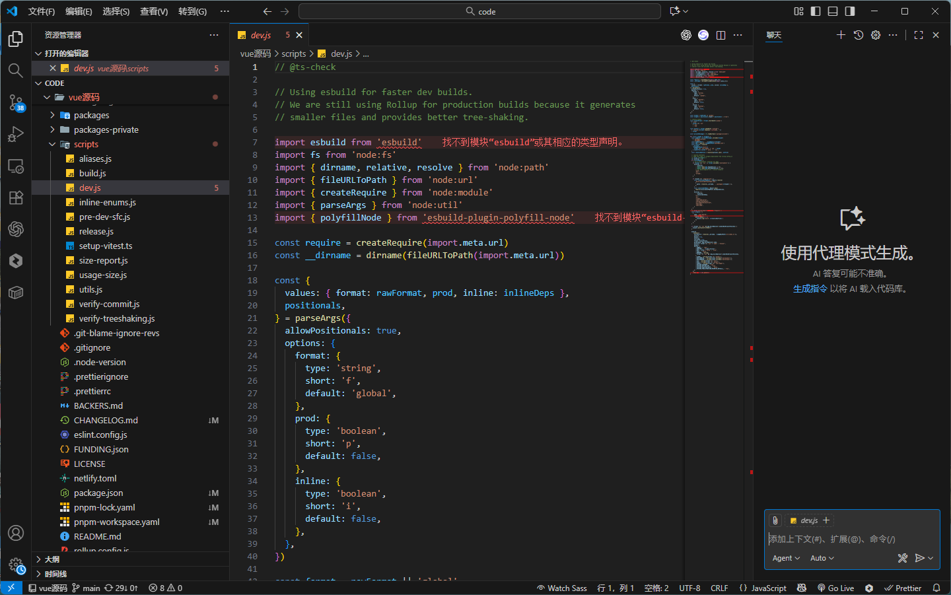Image resolution: width=951 pixels, height=595 pixels.
Task: Open the customize layout button
Action: pos(798,11)
